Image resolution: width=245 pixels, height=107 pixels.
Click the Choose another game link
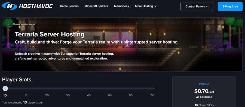[24, 24]
